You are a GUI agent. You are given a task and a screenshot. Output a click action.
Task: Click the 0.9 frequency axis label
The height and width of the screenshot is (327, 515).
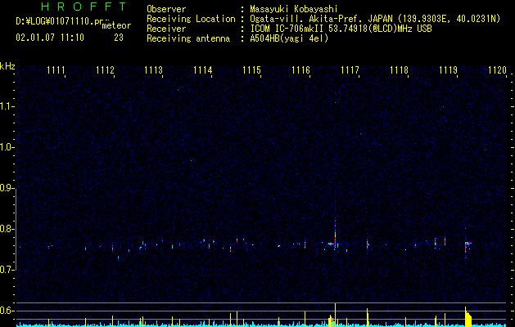pos(7,188)
